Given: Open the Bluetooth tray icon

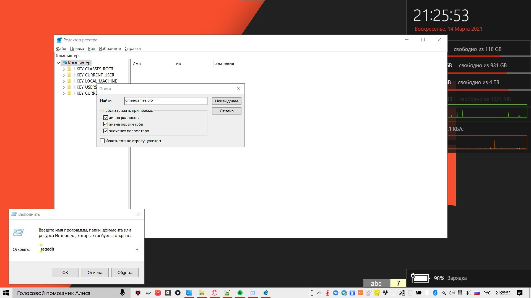Looking at the screenshot, I should [435, 293].
